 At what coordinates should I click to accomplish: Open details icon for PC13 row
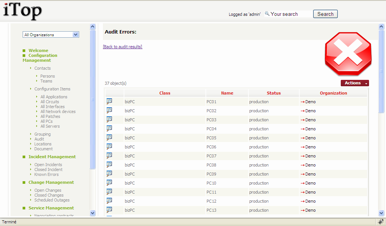pyautogui.click(x=109, y=210)
